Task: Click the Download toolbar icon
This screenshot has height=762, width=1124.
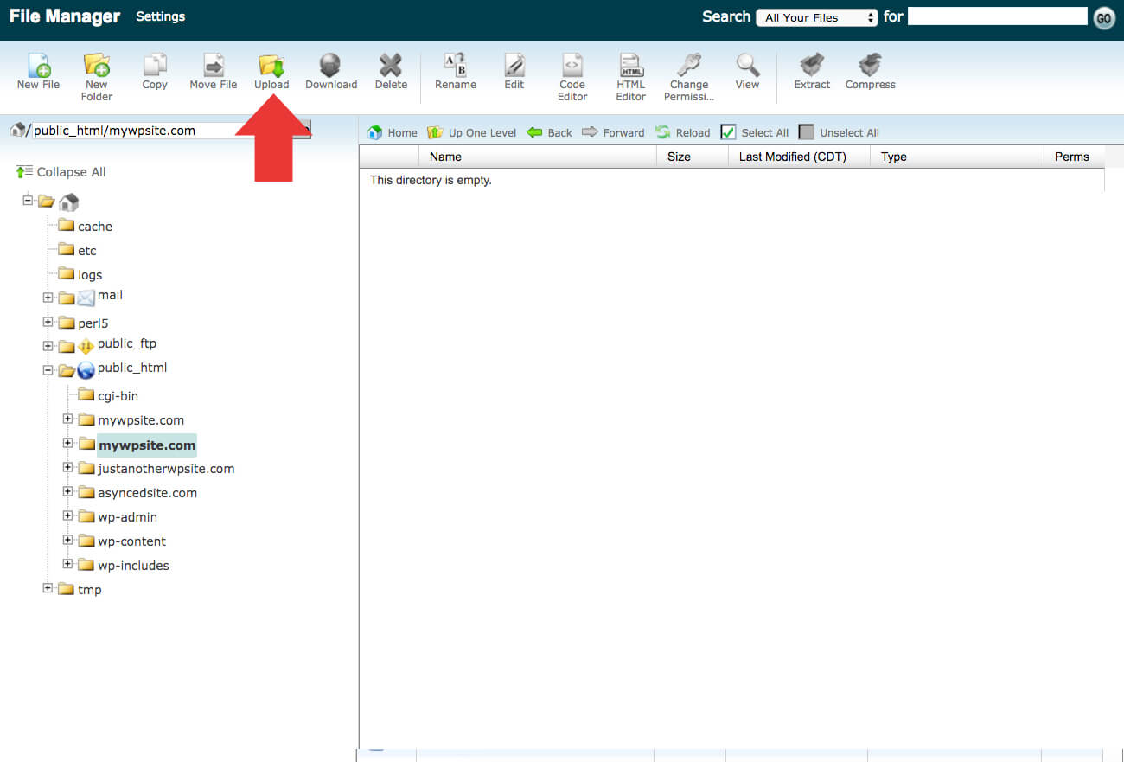Action: point(331,71)
